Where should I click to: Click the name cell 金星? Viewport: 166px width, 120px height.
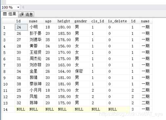tap(36, 71)
